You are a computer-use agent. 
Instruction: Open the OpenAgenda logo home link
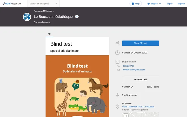[x=12, y=4]
